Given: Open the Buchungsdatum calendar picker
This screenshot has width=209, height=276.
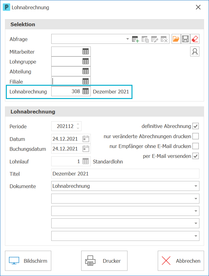Looking at the screenshot, I should click(x=86, y=149).
